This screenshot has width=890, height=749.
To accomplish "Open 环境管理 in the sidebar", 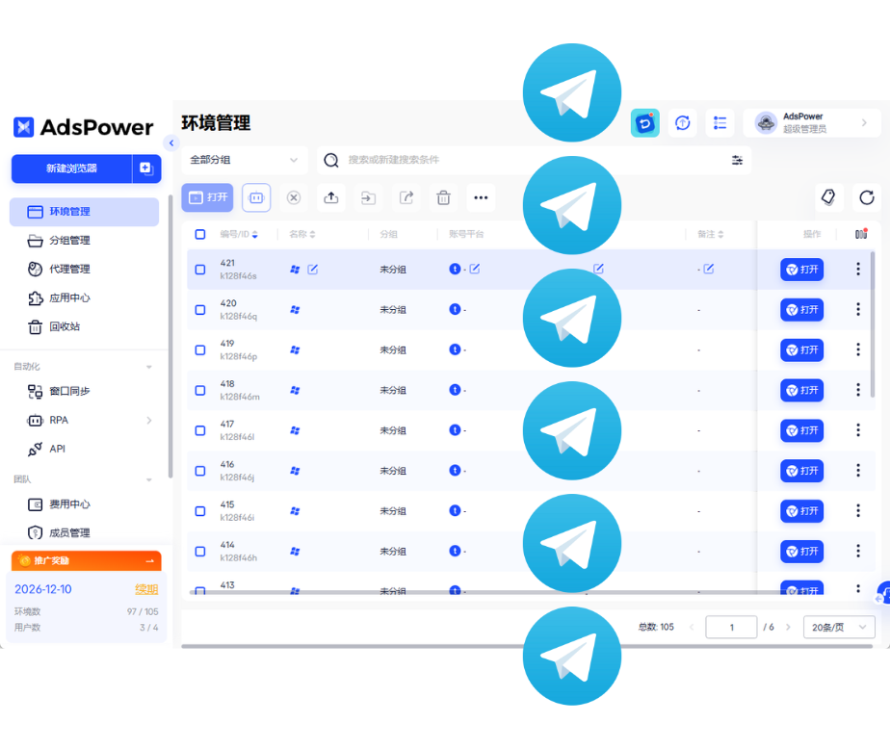I will click(84, 212).
